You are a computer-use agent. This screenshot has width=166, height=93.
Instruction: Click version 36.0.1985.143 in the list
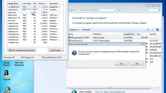155,56
